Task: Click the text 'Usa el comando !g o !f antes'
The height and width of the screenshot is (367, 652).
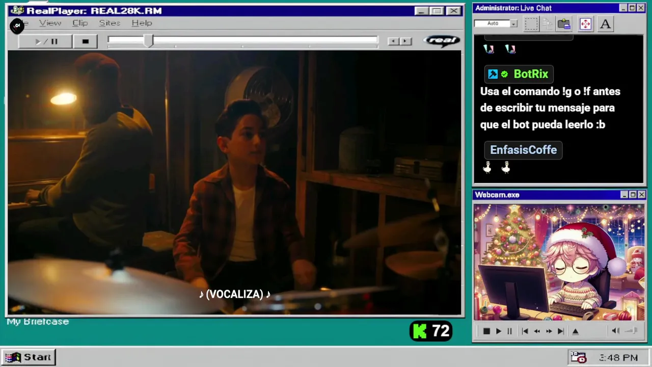Action: [550, 92]
